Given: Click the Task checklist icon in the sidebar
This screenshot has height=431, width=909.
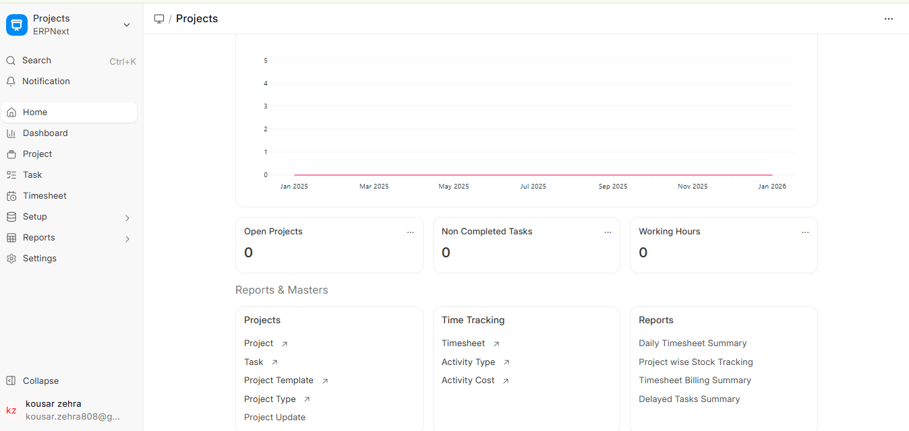Looking at the screenshot, I should [x=11, y=175].
